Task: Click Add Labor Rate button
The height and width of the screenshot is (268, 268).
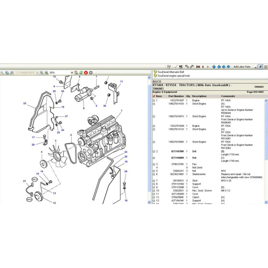Action: [242, 67]
